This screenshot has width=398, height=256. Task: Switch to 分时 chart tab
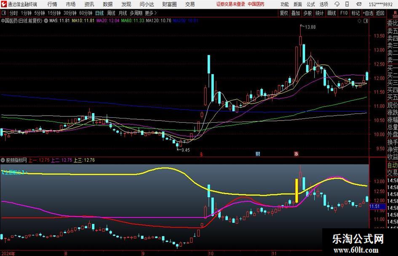click(13, 13)
